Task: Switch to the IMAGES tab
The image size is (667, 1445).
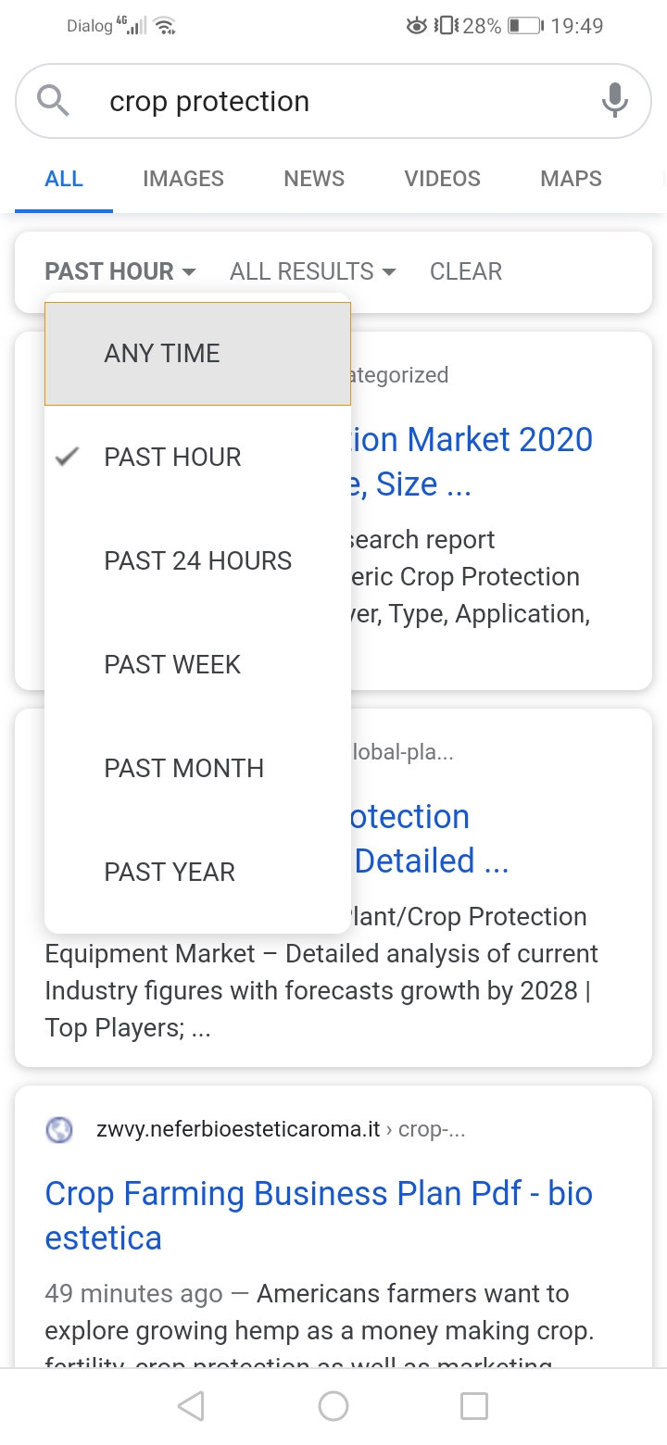Action: pyautogui.click(x=183, y=179)
